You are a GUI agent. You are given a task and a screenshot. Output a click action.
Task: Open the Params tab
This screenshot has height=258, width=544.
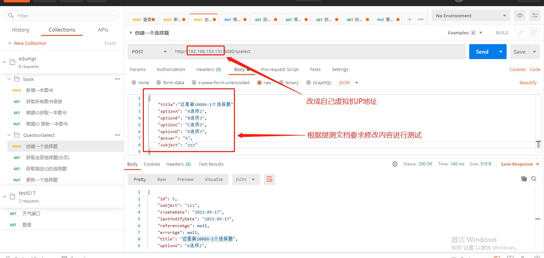[x=138, y=69]
